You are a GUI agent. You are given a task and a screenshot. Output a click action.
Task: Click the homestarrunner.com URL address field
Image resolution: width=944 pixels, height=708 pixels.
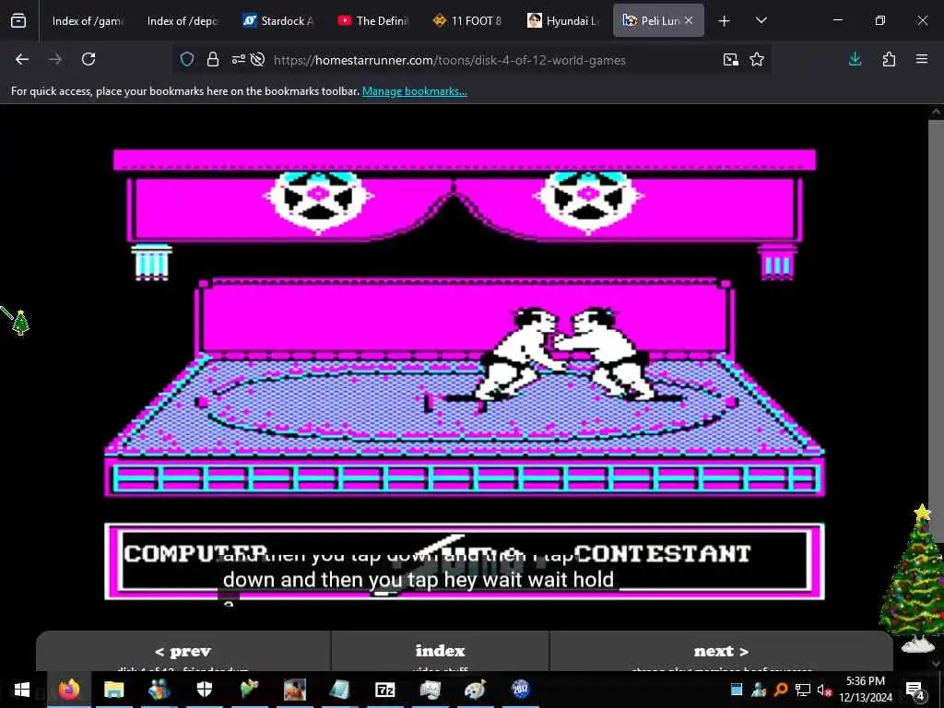click(x=449, y=60)
